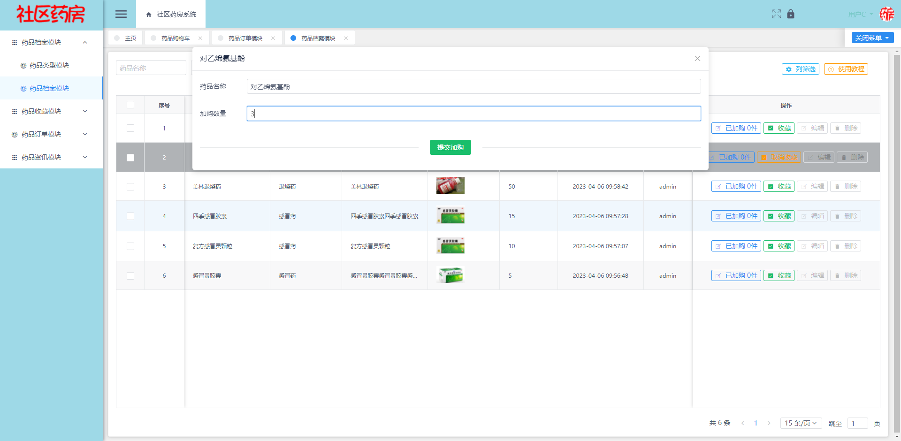This screenshot has width=901, height=441.
Task: Toggle the hamburger sidebar menu icon
Action: pyautogui.click(x=121, y=14)
